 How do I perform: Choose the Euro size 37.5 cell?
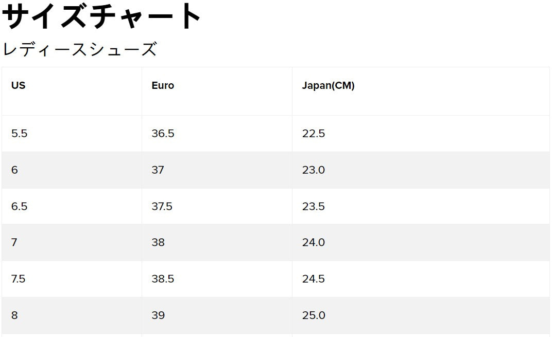tap(162, 207)
